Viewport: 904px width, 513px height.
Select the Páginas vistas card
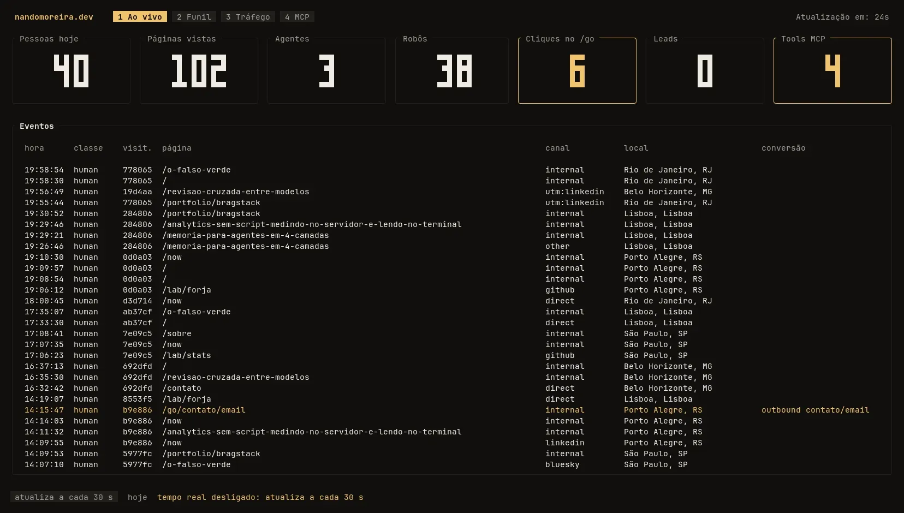[199, 70]
